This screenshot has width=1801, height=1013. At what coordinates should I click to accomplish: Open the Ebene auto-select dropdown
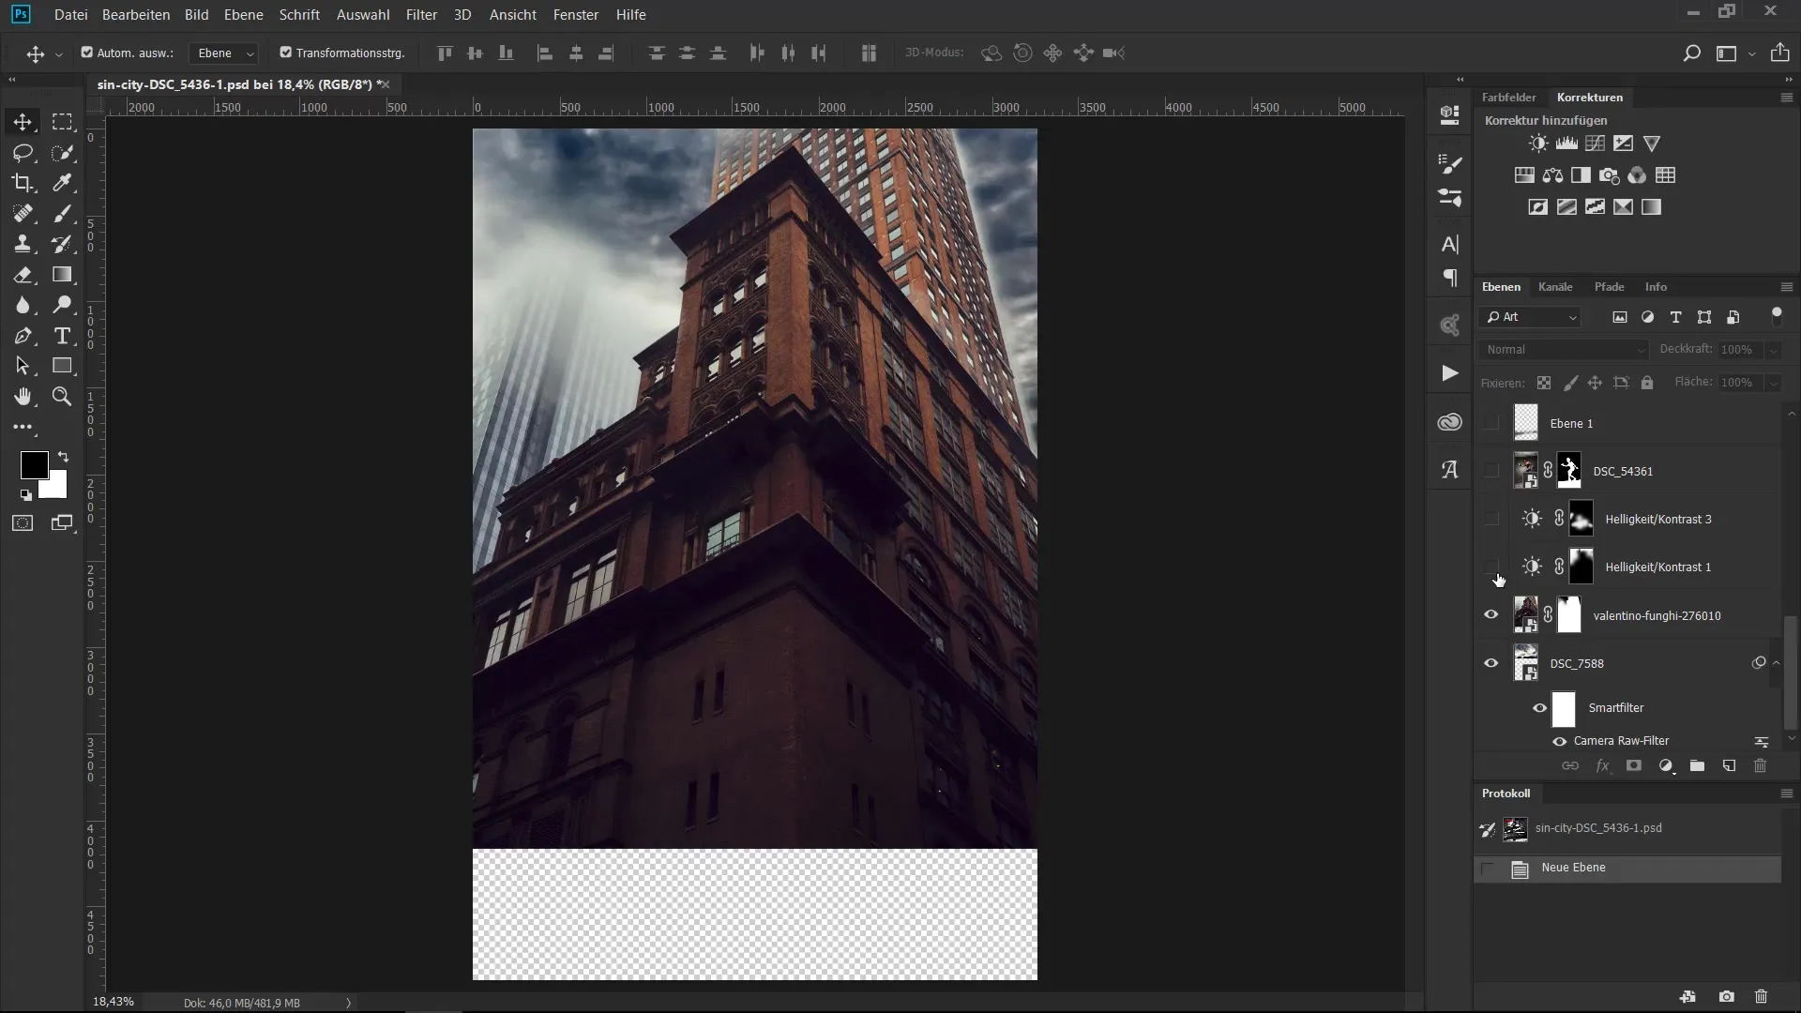click(x=224, y=53)
